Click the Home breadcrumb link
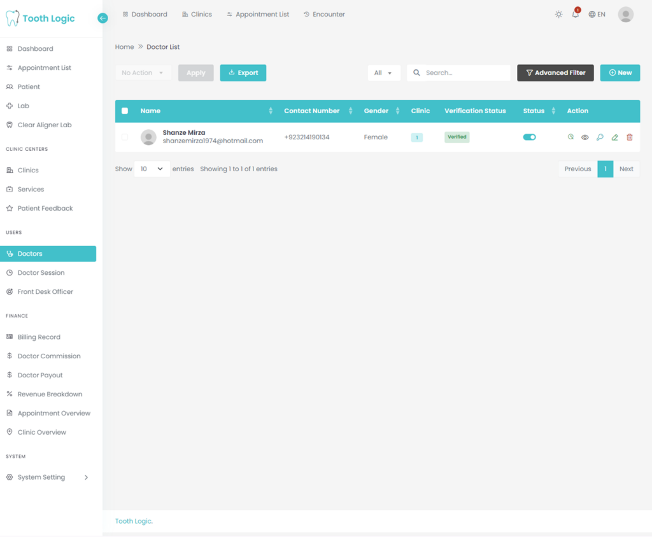Viewport: 652px width, 537px height. tap(124, 47)
